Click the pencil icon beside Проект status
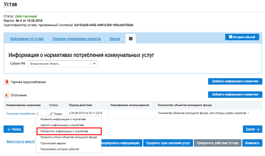 click(x=51, y=114)
